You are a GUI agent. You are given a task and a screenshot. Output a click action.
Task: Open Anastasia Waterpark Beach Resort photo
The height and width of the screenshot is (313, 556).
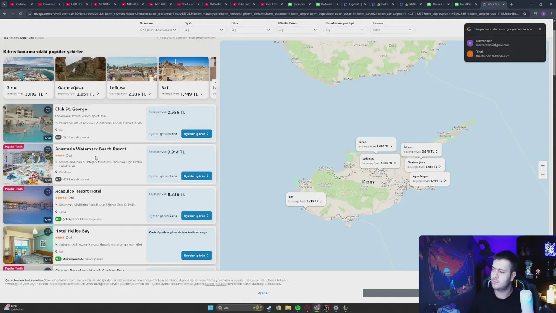28,164
